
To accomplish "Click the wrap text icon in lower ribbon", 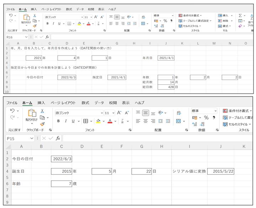I will [178, 113].
